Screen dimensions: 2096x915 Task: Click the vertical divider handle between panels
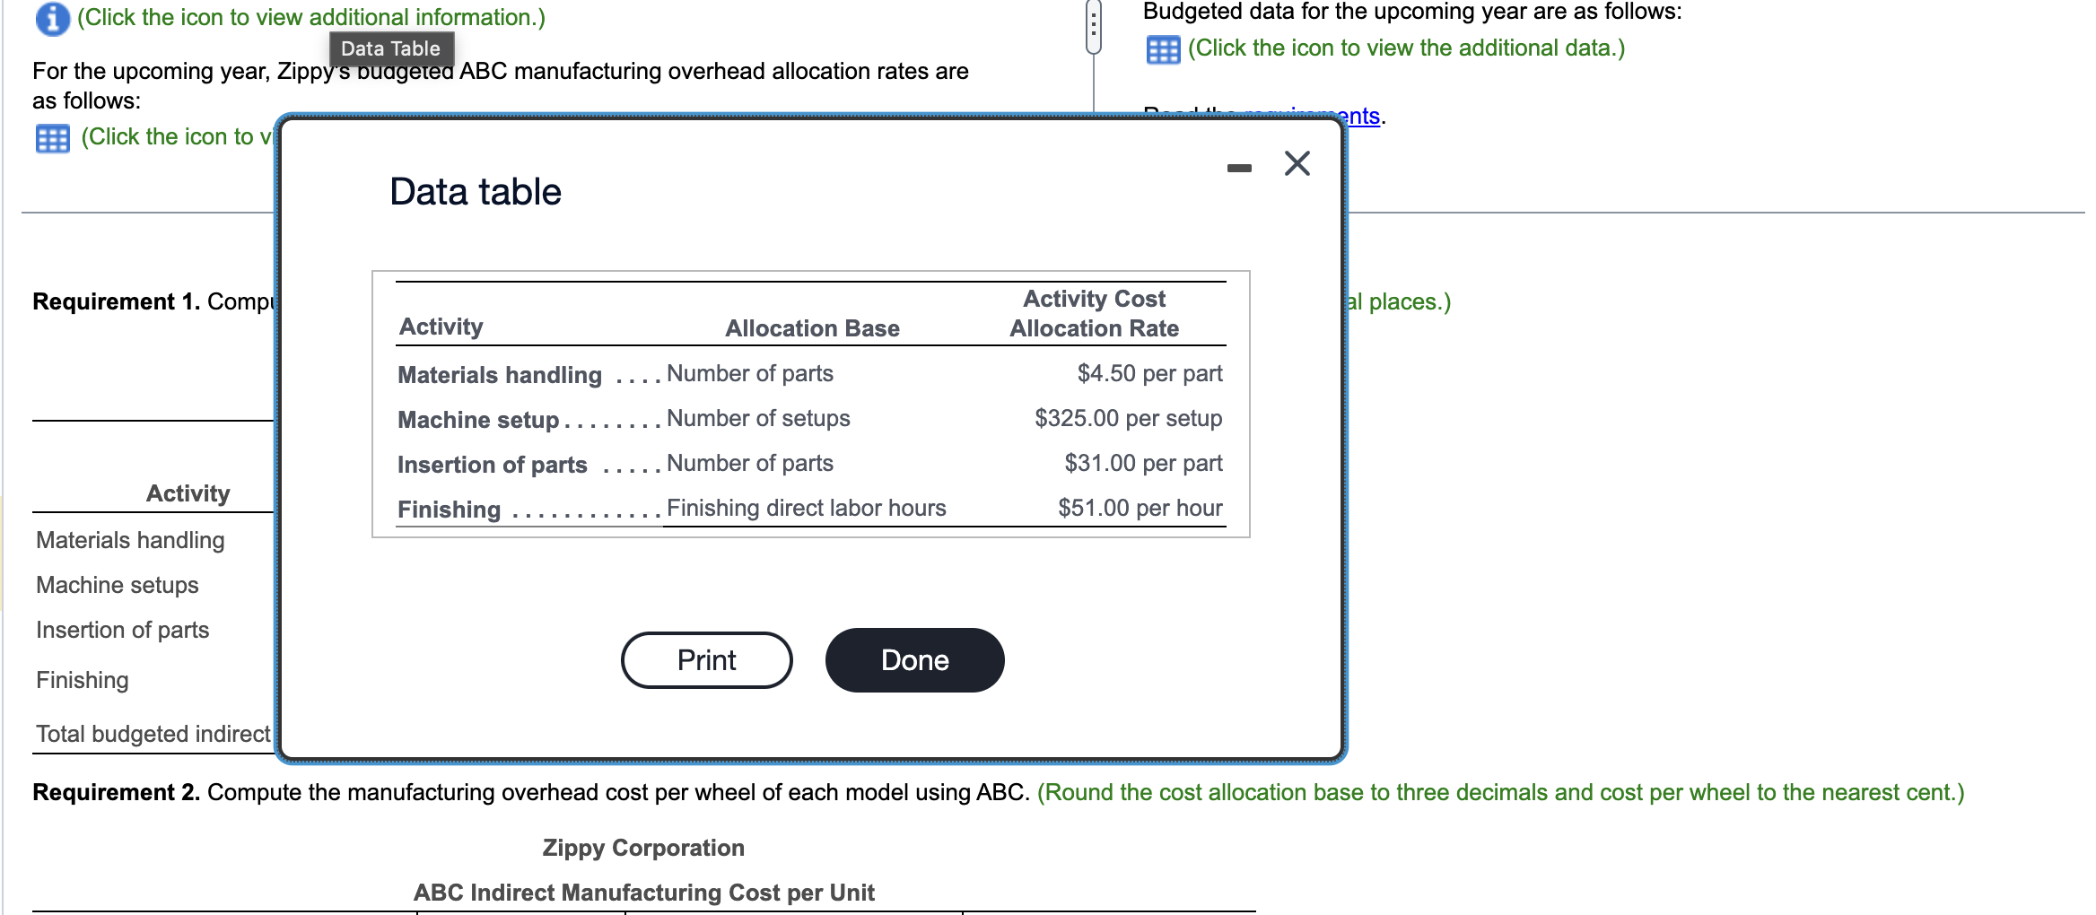coord(1093,27)
